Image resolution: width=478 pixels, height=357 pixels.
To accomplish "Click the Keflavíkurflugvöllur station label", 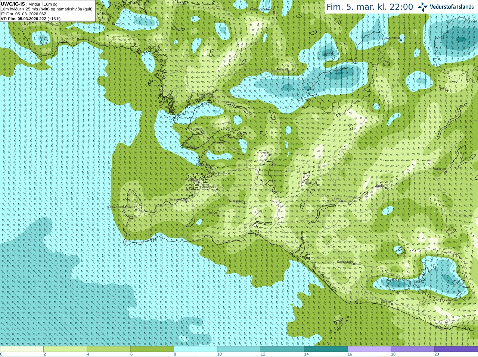I will point(121,207).
